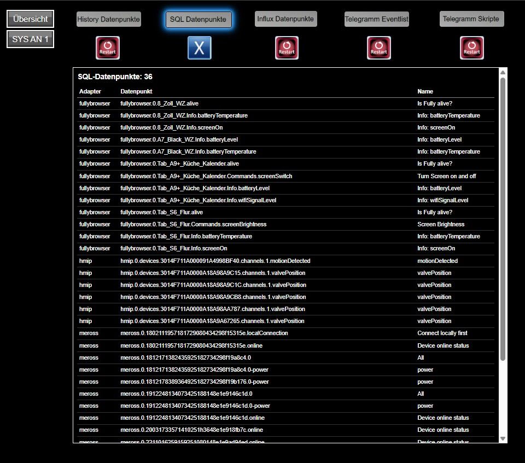The width and height of the screenshot is (525, 463).
Task: Select meross ...e918fb7c.online datapoint row
Action: [x=285, y=430]
